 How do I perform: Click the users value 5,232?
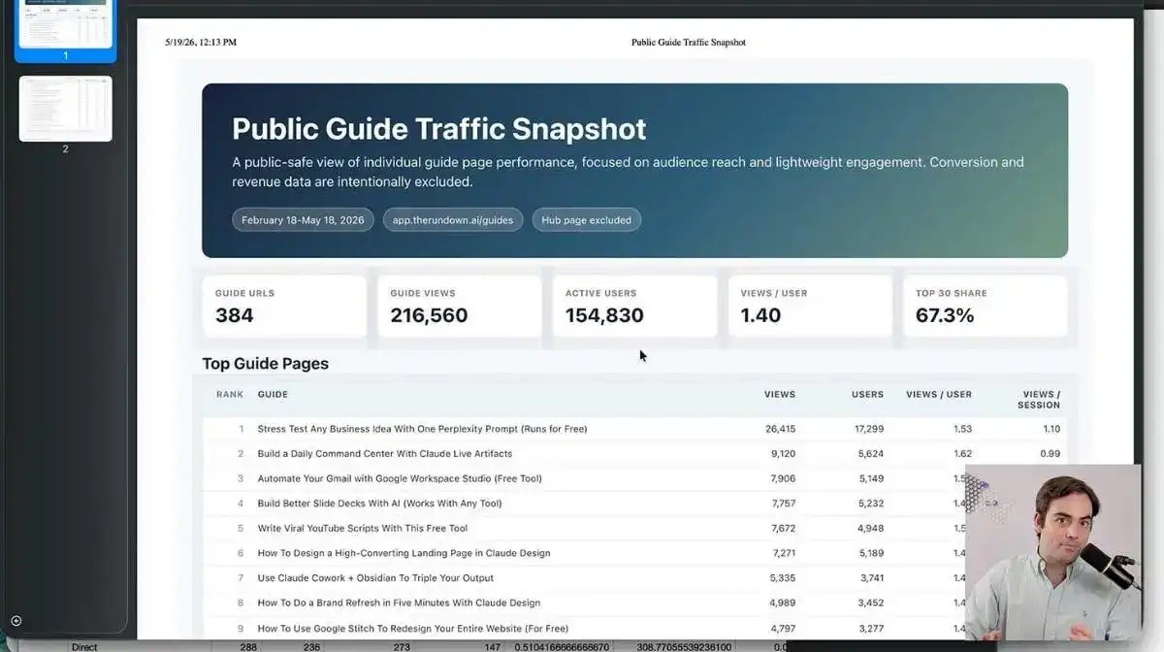point(870,504)
